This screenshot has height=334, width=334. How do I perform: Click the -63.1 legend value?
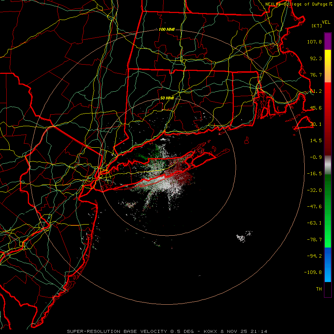pyautogui.click(x=314, y=223)
